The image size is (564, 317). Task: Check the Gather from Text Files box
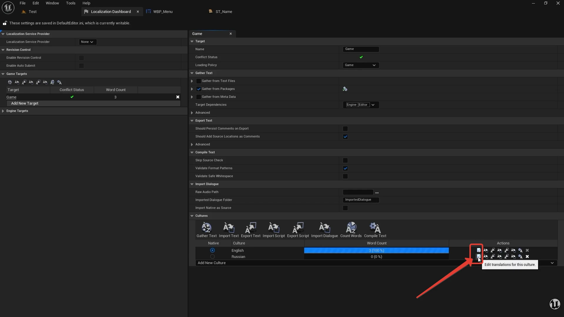(x=199, y=81)
